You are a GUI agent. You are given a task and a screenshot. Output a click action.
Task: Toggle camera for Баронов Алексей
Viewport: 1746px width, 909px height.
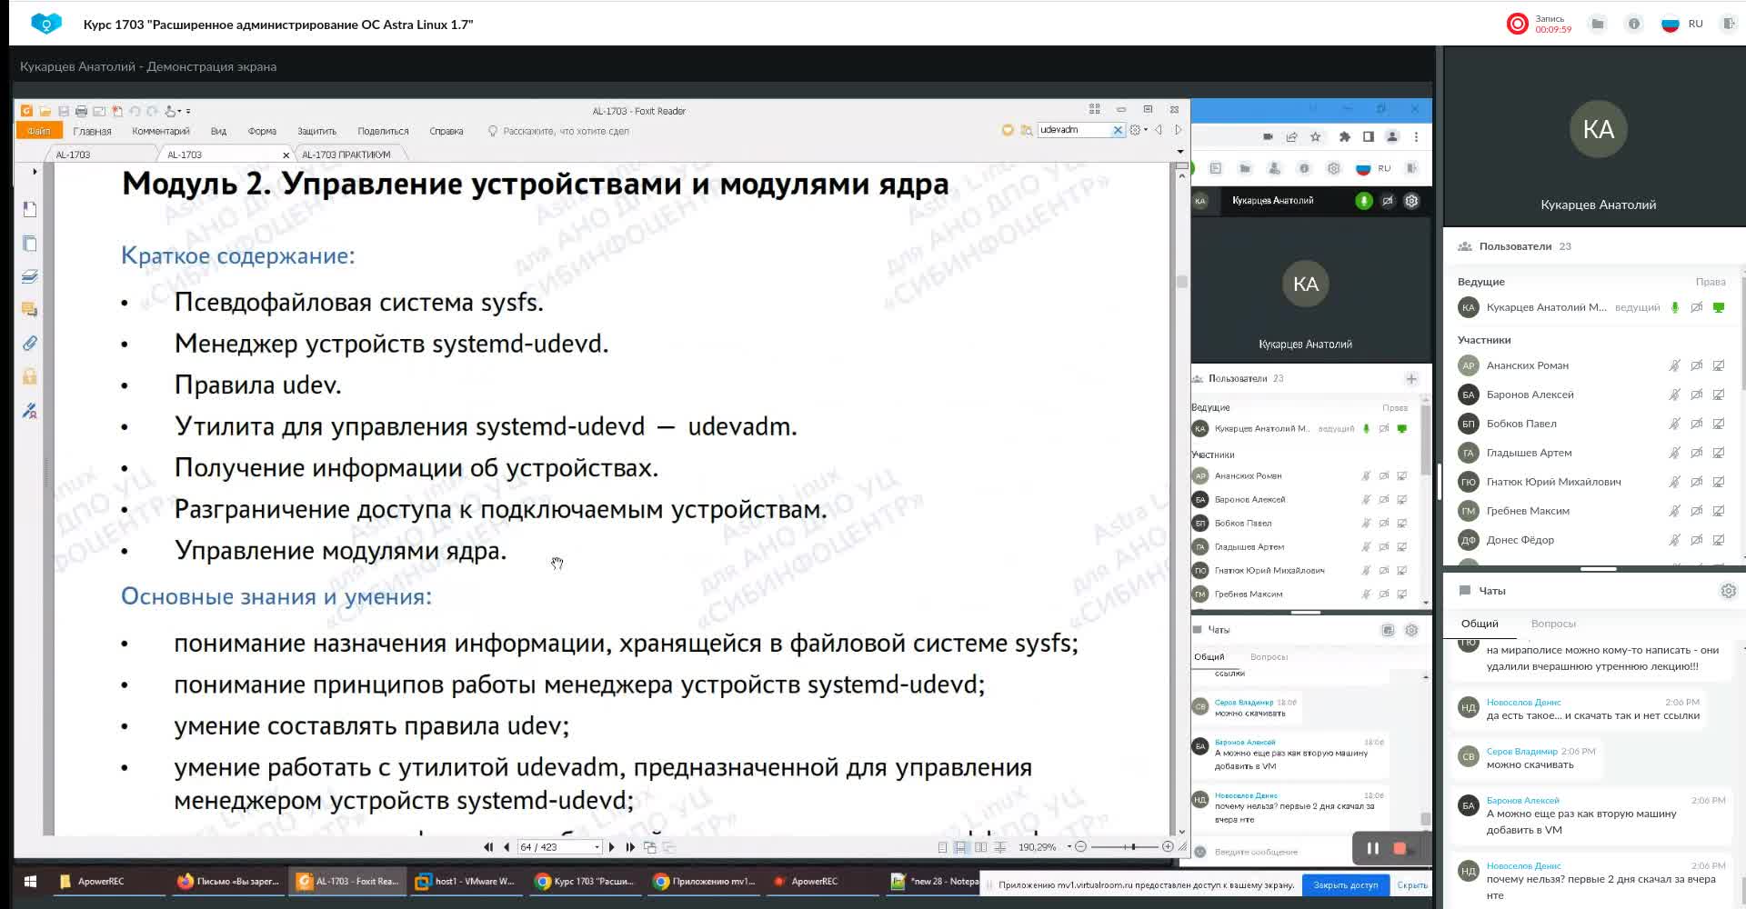(x=1696, y=395)
